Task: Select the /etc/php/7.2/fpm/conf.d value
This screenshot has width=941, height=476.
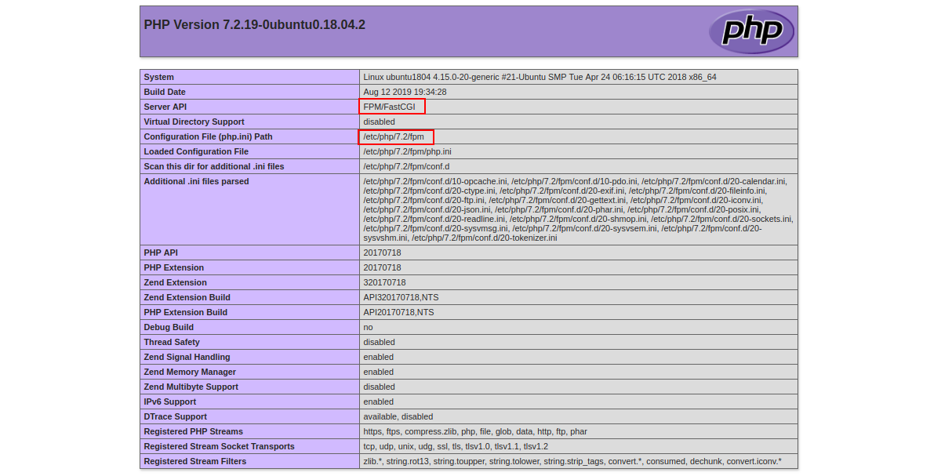Action: 406,166
